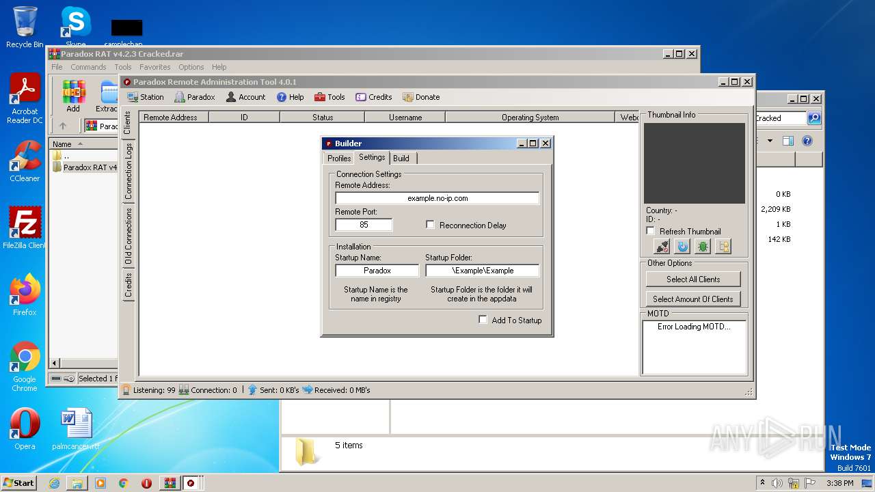Open Skype desktop shortcut
This screenshot has height=492, width=875.
pos(75,26)
